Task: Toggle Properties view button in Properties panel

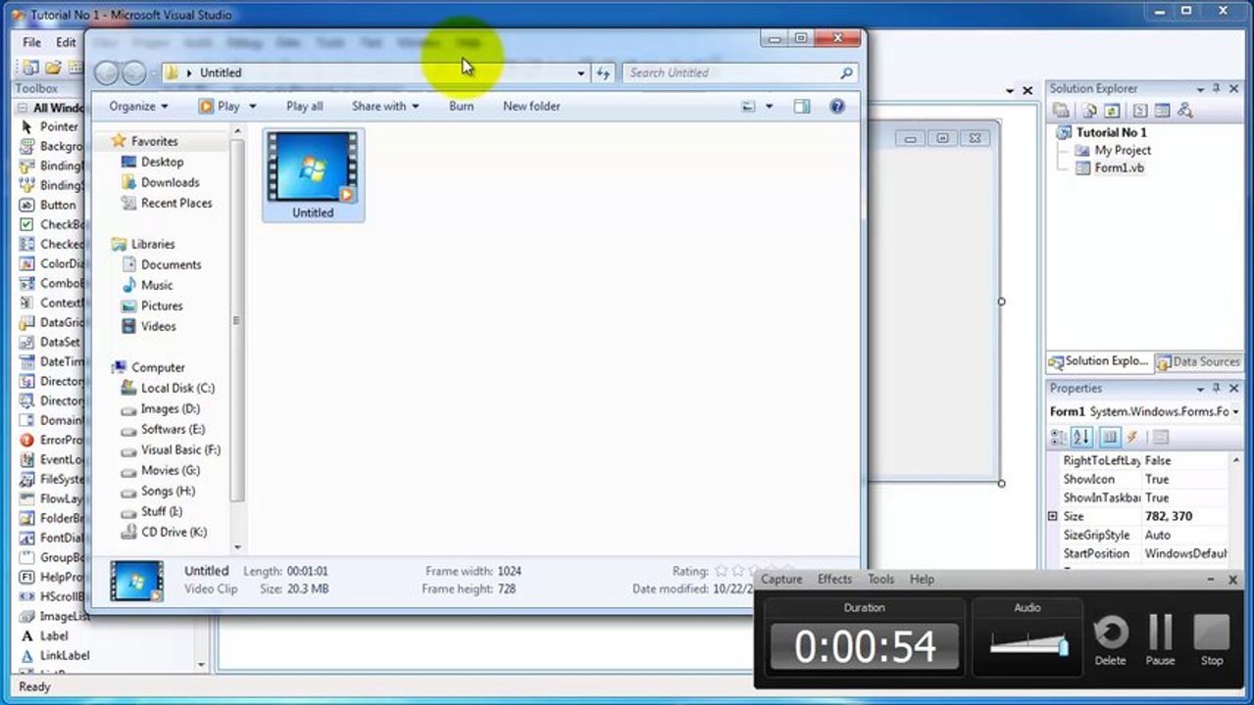Action: pos(1110,438)
